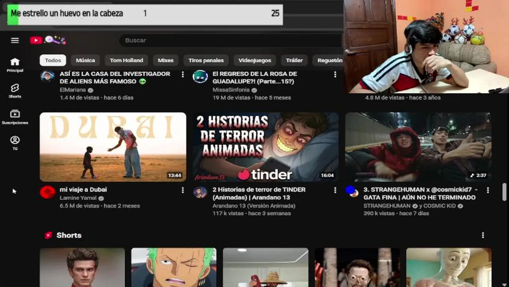The width and height of the screenshot is (509, 287).
Task: Open the Shorts sidebar icon
Action: pos(15,88)
